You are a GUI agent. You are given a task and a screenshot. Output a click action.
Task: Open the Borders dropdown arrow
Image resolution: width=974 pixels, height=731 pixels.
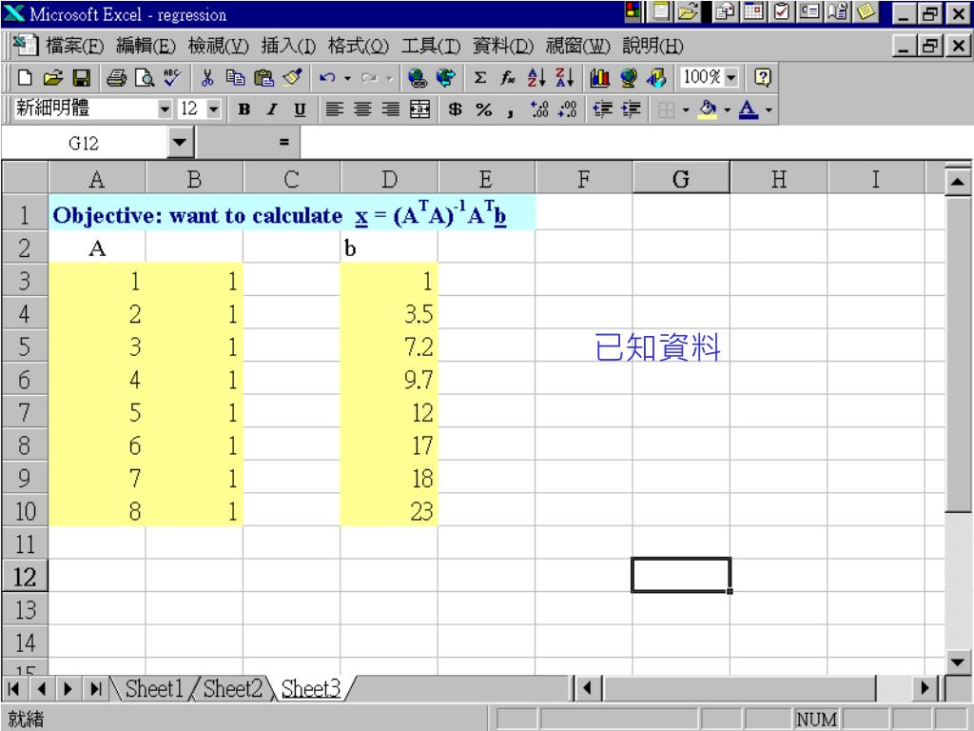(x=686, y=110)
